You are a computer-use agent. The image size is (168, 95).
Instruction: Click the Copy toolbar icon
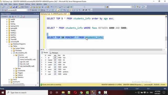(45, 7)
